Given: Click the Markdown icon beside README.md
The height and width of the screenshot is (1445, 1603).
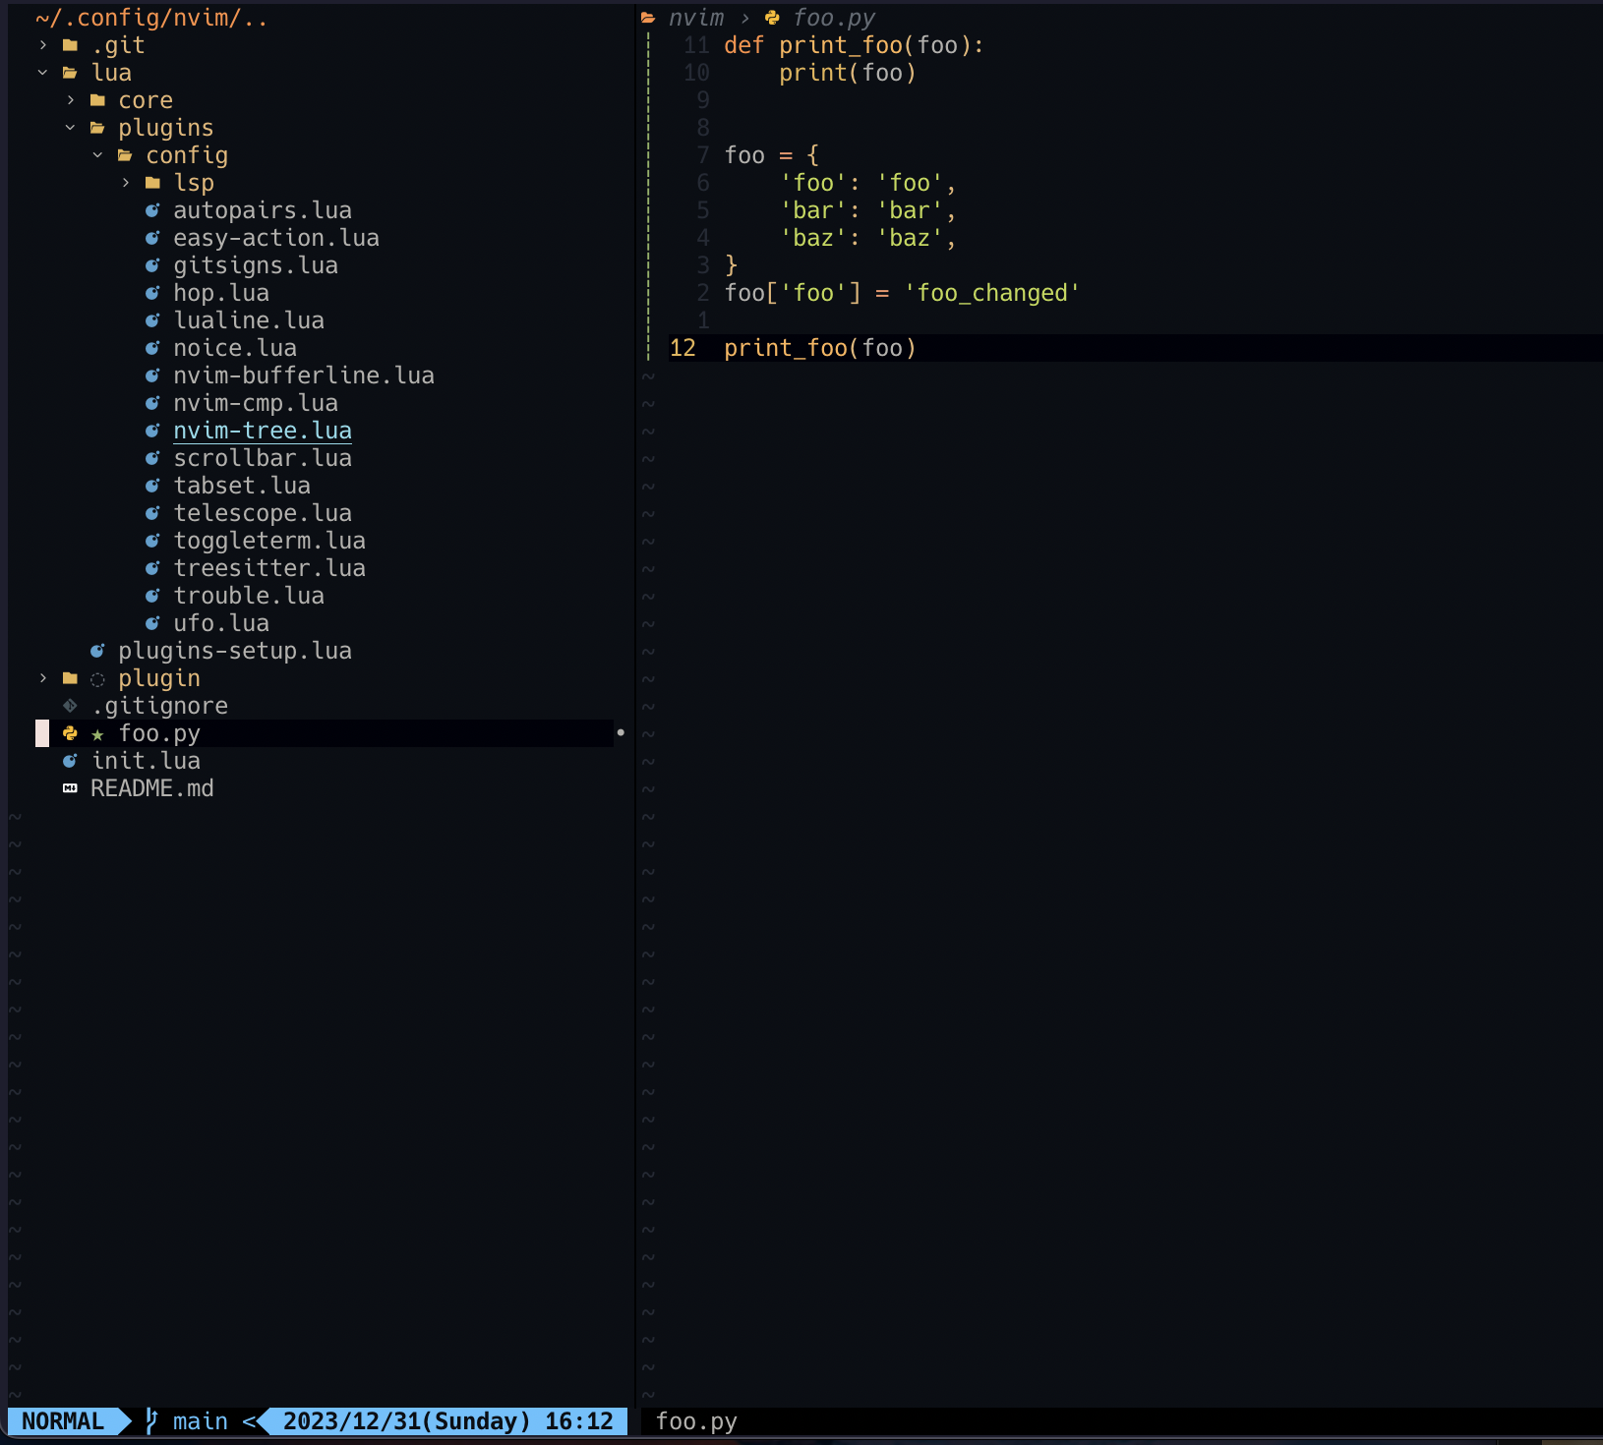Looking at the screenshot, I should coord(70,787).
